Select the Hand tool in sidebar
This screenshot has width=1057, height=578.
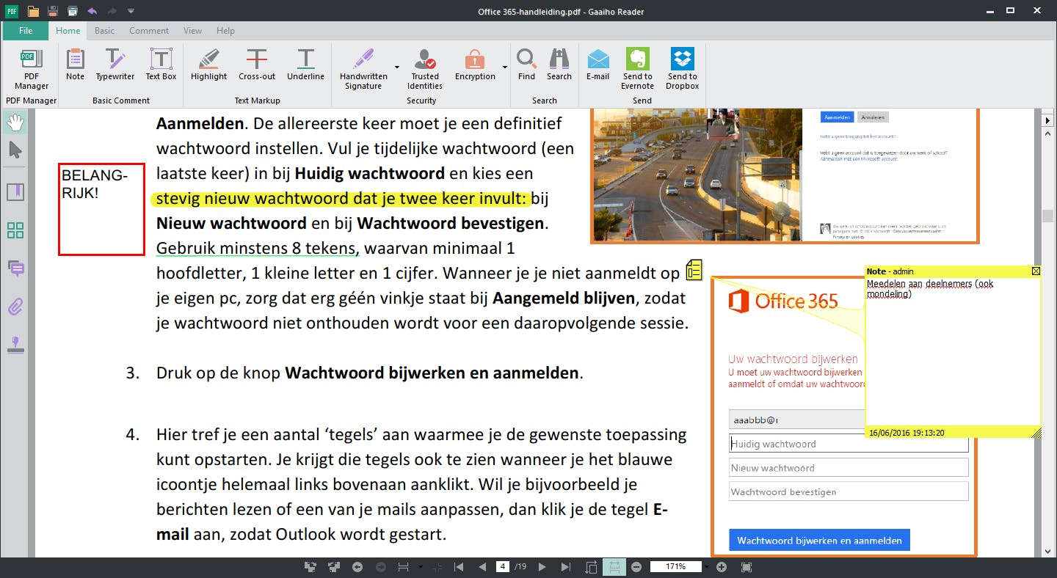[15, 122]
